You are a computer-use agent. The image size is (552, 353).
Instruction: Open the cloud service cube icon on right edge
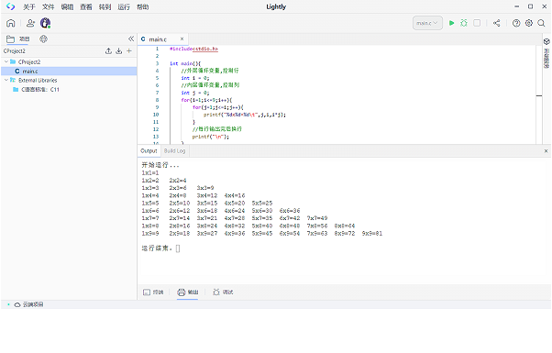point(546,41)
